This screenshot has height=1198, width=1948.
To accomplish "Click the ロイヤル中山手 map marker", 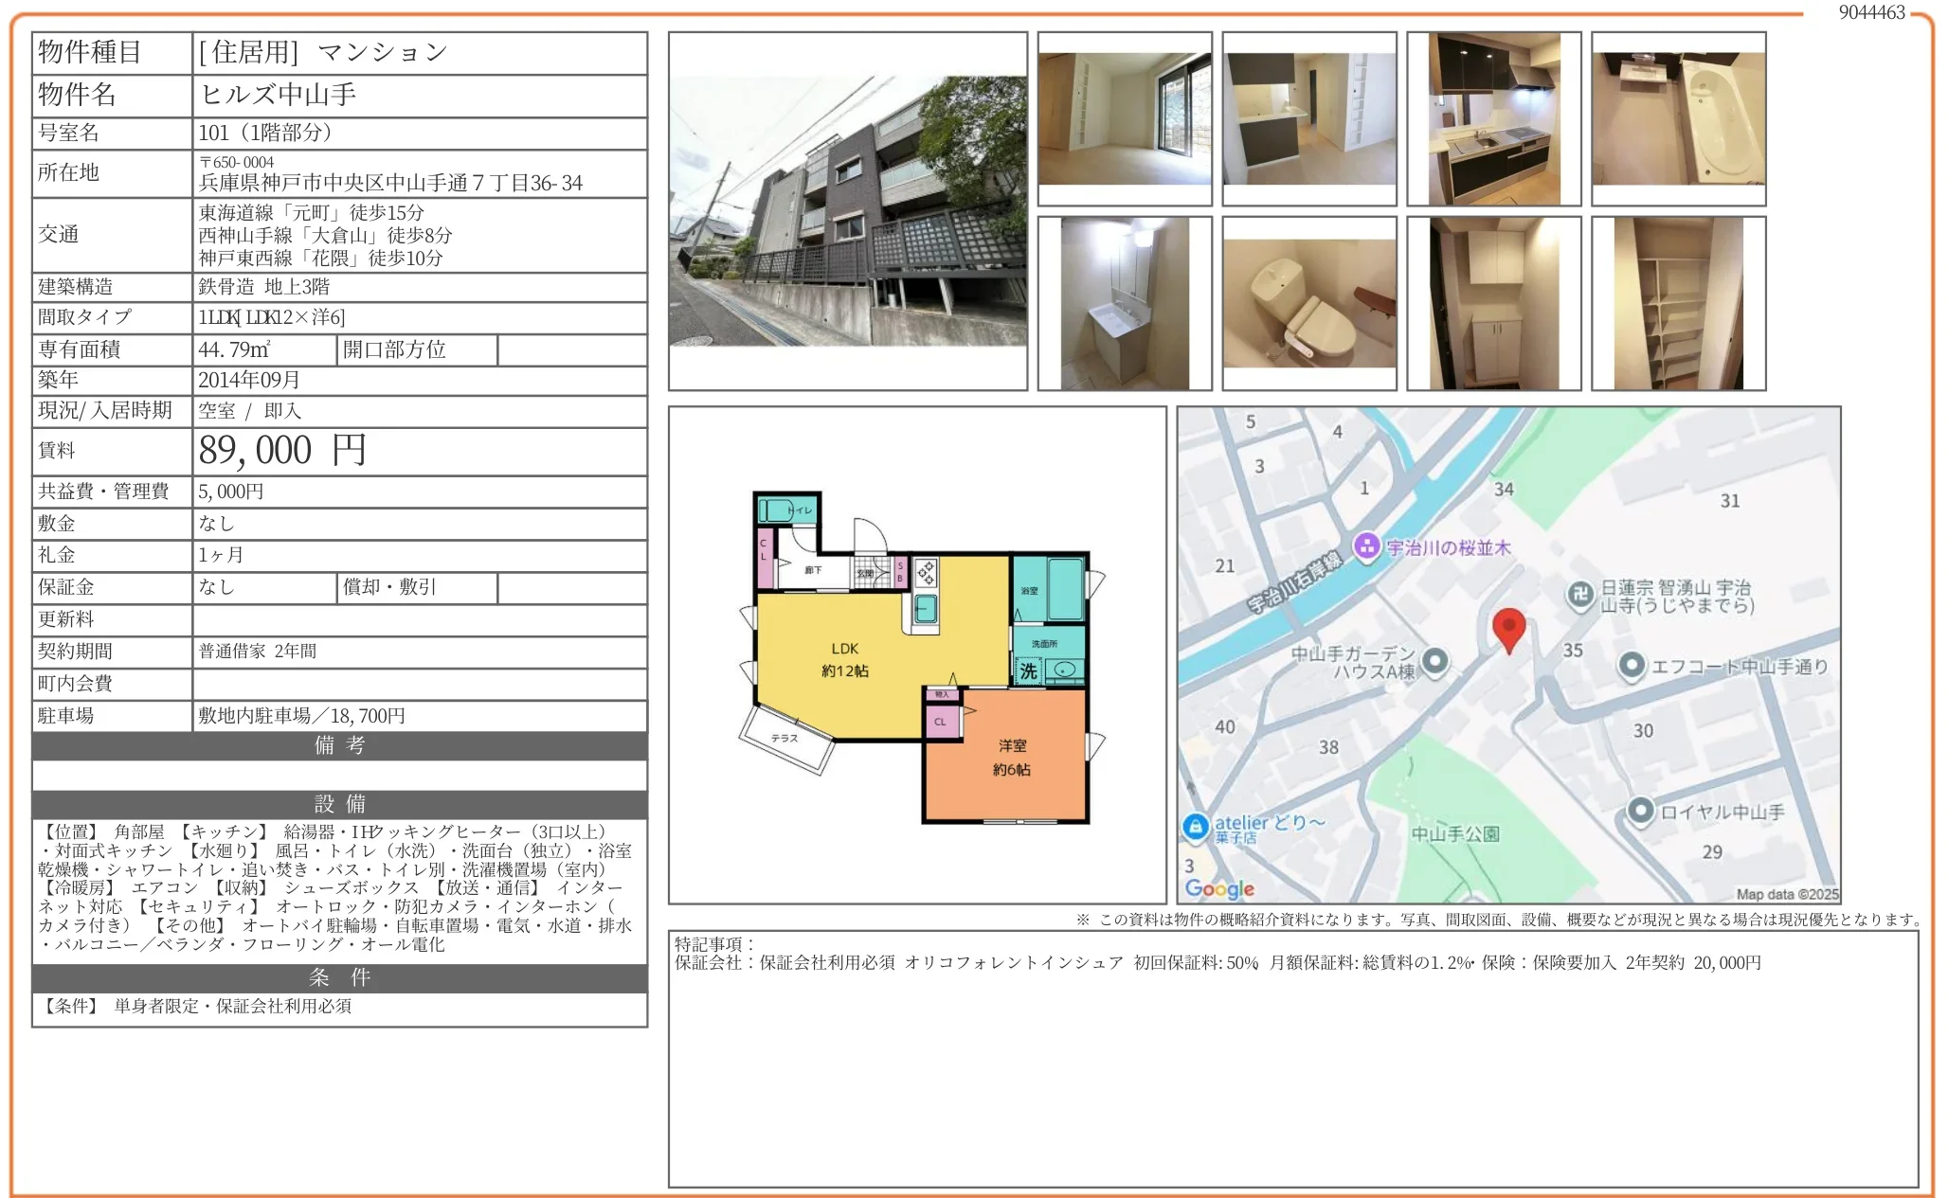I will click(1640, 811).
